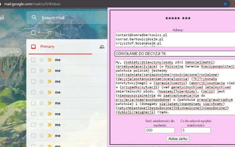Star the fourth email from me
Viewport: 235px width, 147px height.
41,92
